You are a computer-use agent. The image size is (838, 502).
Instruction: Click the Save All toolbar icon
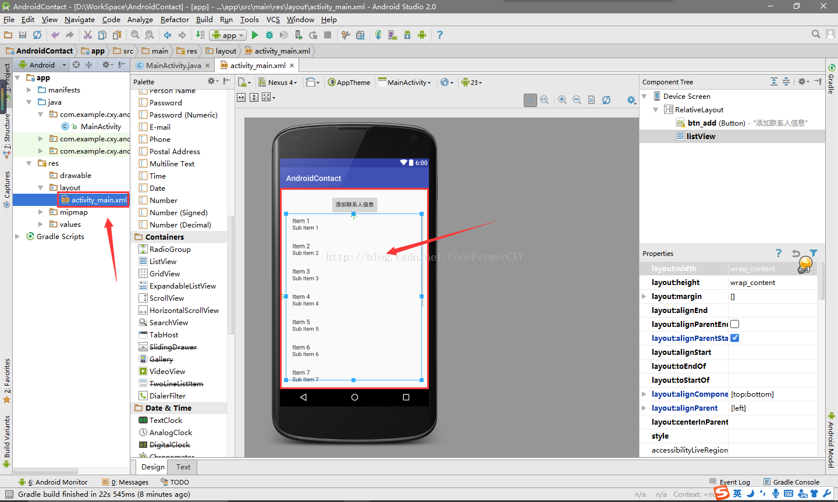coord(23,35)
